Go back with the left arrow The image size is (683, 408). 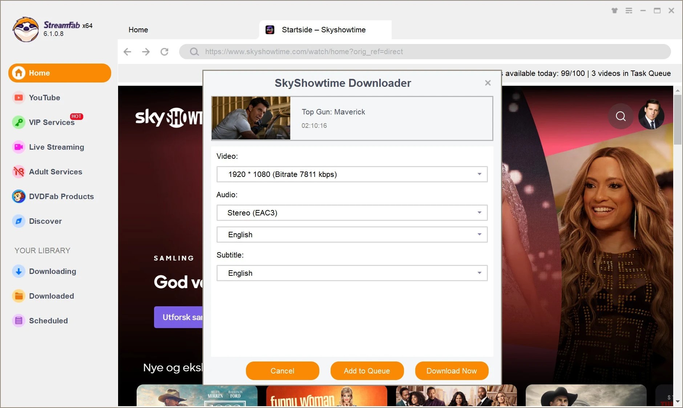click(127, 52)
